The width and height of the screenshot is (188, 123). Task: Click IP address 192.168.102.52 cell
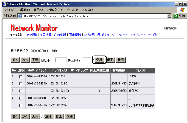coord(59,98)
